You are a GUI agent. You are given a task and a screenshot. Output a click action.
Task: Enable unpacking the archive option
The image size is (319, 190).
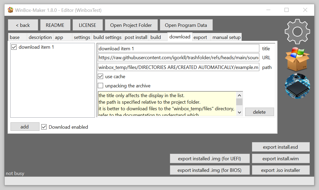100,86
